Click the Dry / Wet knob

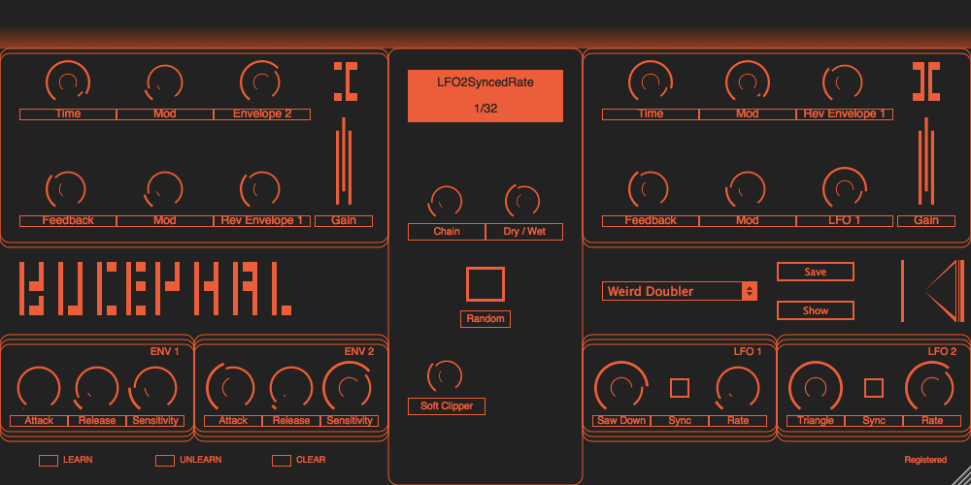(x=522, y=201)
